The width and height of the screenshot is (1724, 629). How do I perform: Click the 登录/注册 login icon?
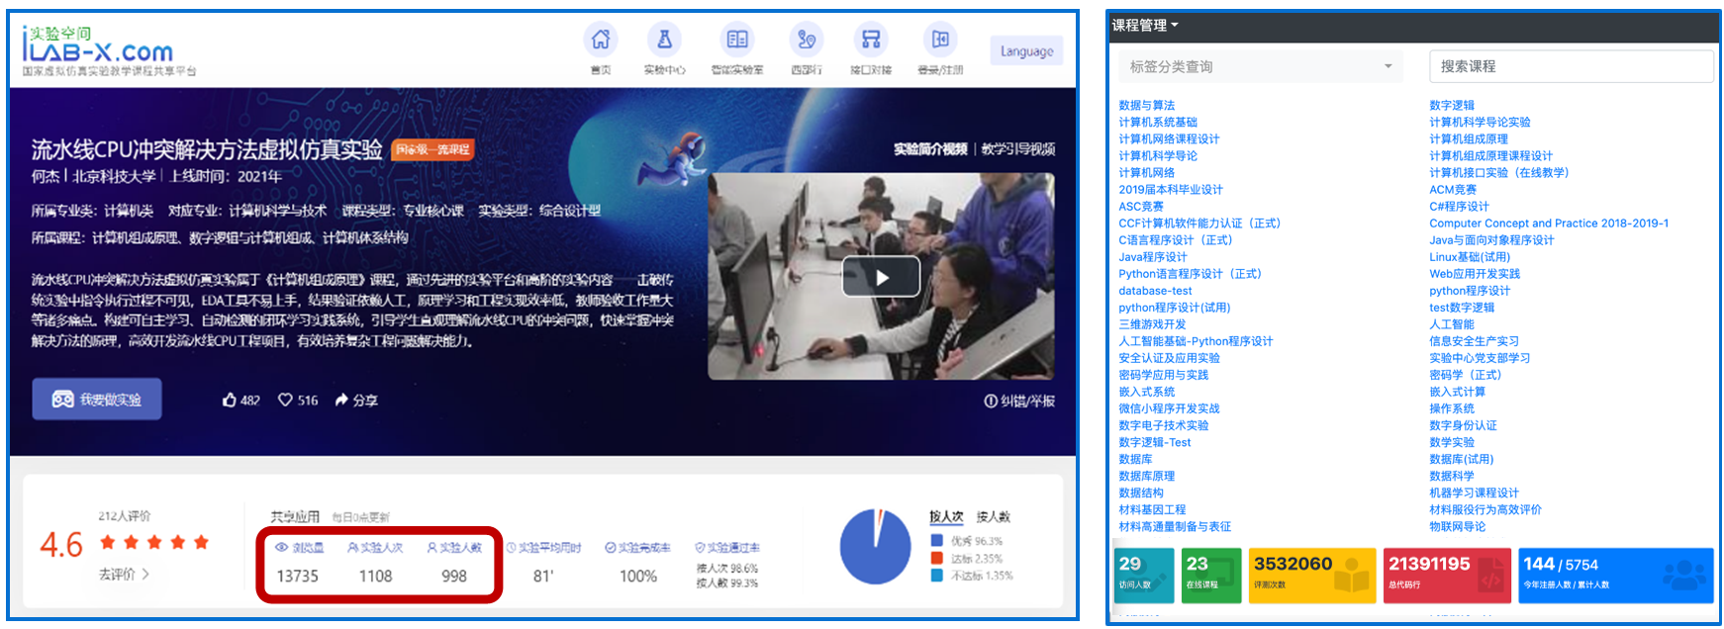coord(939,40)
